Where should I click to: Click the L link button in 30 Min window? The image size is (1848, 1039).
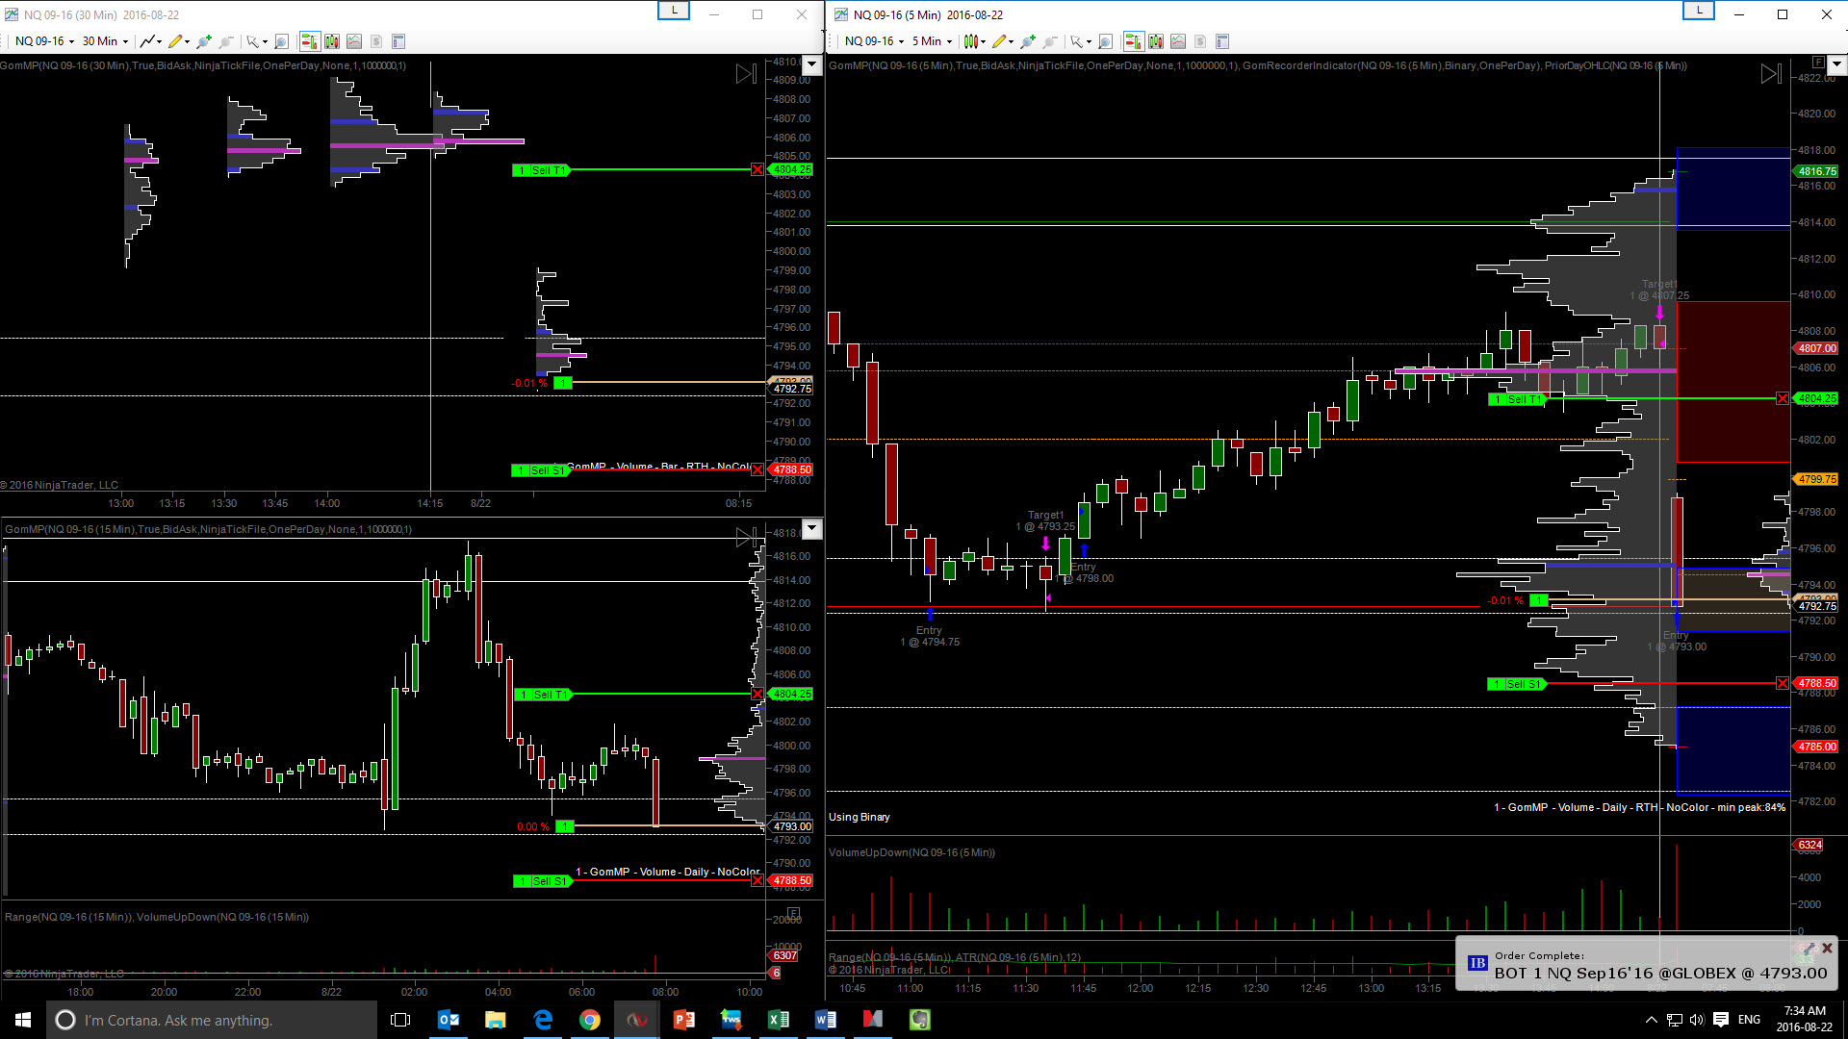point(674,11)
